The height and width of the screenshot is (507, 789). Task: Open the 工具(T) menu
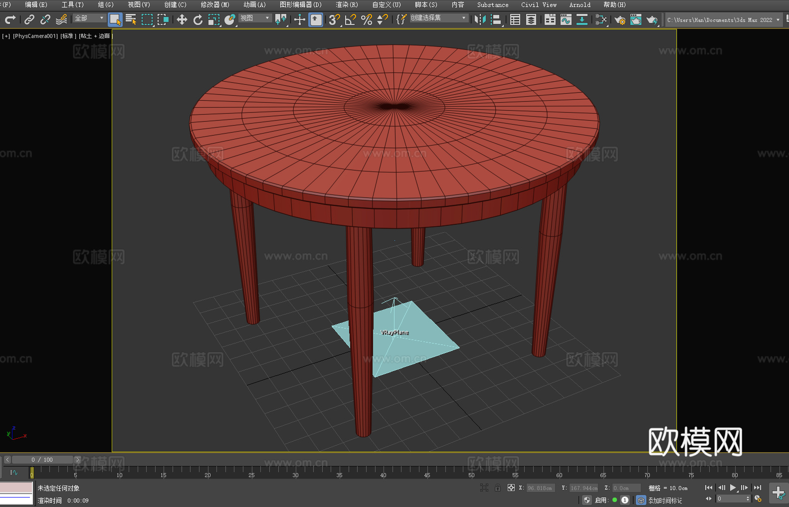[72, 4]
